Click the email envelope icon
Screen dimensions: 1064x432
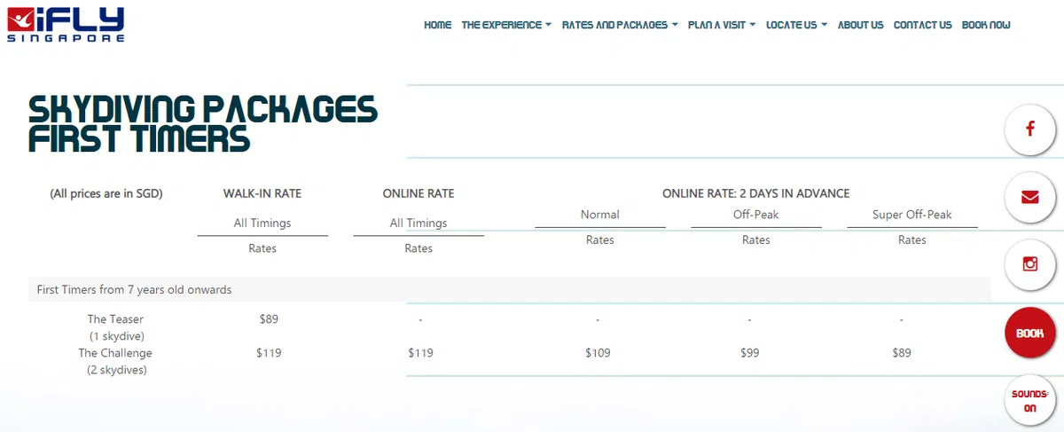click(x=1029, y=197)
